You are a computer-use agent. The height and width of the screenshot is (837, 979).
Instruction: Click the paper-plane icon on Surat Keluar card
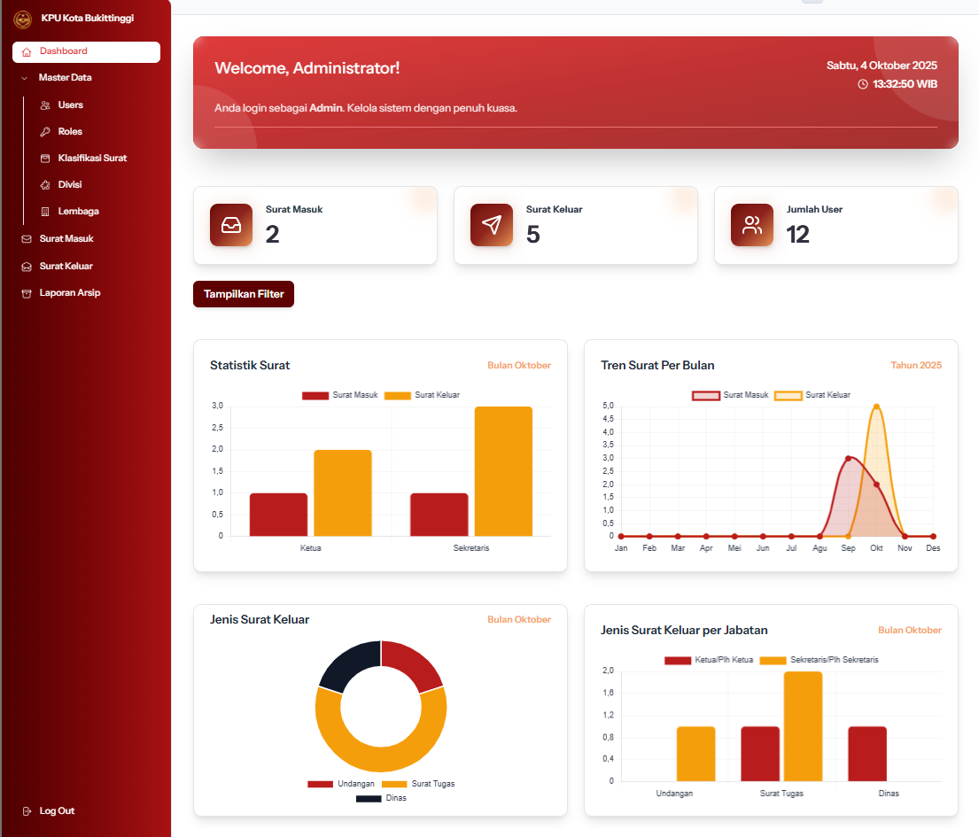pyautogui.click(x=491, y=225)
